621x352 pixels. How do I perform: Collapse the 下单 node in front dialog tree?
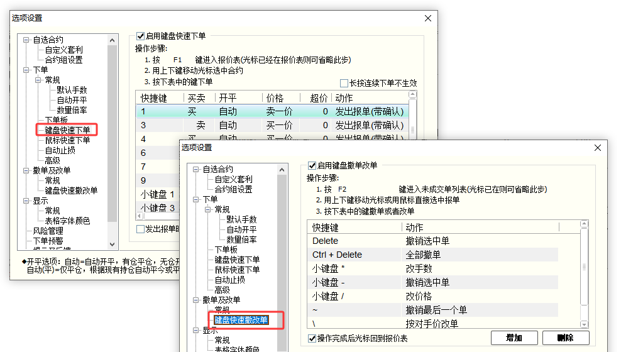pyautogui.click(x=196, y=199)
